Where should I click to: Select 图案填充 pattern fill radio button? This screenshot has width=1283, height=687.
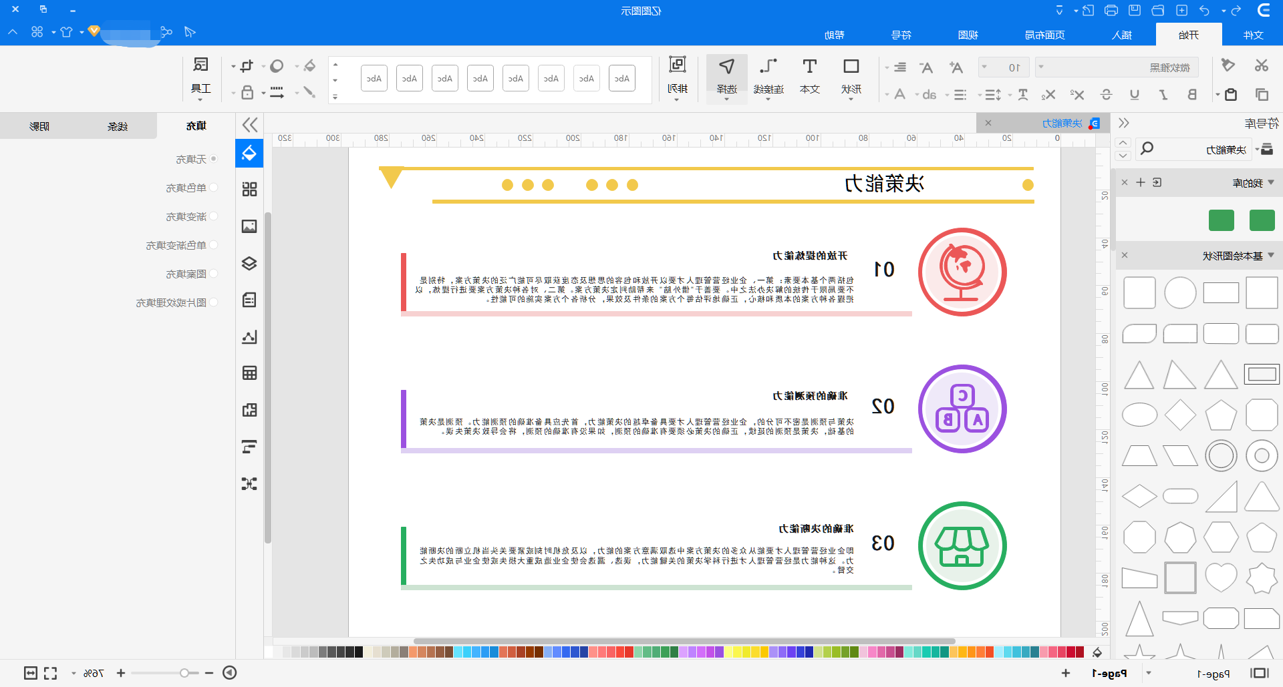(x=214, y=274)
